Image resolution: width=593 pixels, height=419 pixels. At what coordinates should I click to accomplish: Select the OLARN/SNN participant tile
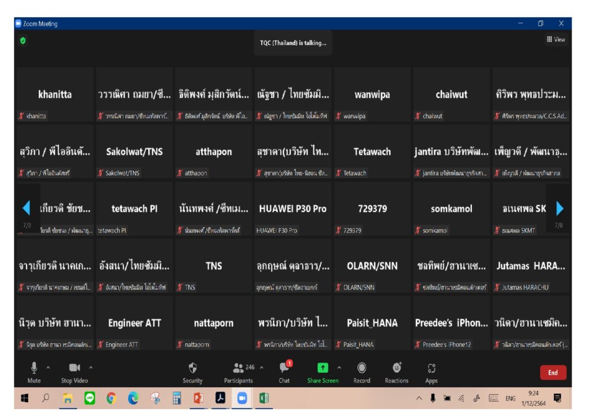click(372, 266)
